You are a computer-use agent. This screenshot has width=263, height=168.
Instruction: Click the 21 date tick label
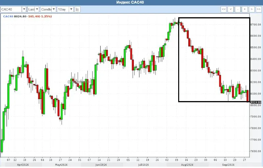(x=109, y=160)
